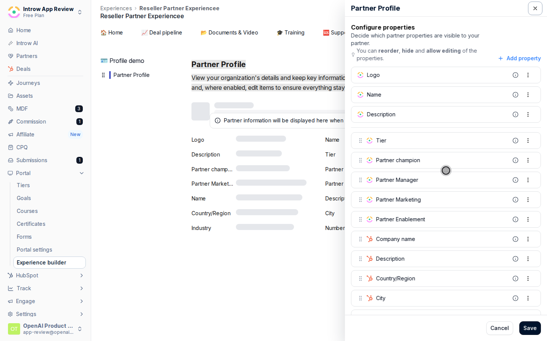Cancel the property configuration changes

pyautogui.click(x=500, y=328)
